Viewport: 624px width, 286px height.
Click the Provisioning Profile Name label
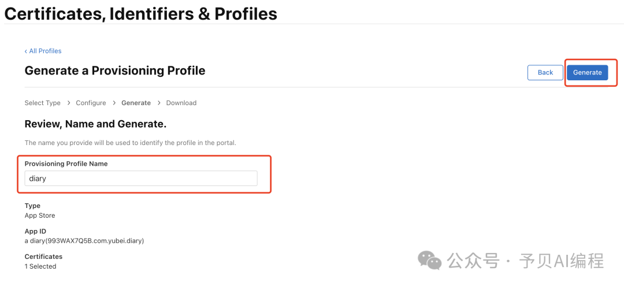tap(66, 164)
